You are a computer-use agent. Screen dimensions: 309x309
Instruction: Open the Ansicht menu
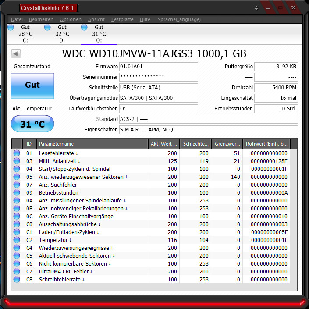click(x=96, y=19)
